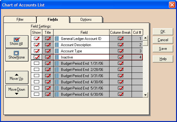This screenshot has width=177, height=122.
Task: Click the Save button
Action: [x=163, y=49]
